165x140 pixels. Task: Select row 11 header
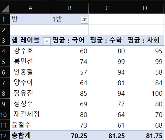5,125
